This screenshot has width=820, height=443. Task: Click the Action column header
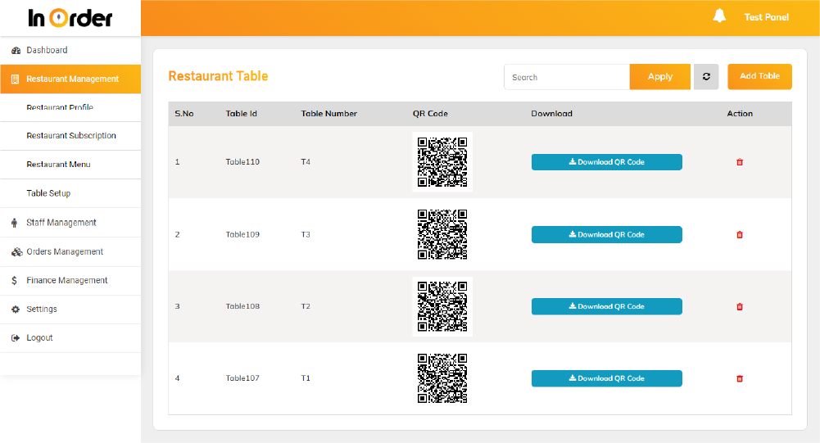pos(740,114)
